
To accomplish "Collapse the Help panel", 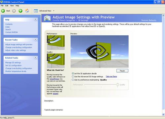I will (35, 20).
